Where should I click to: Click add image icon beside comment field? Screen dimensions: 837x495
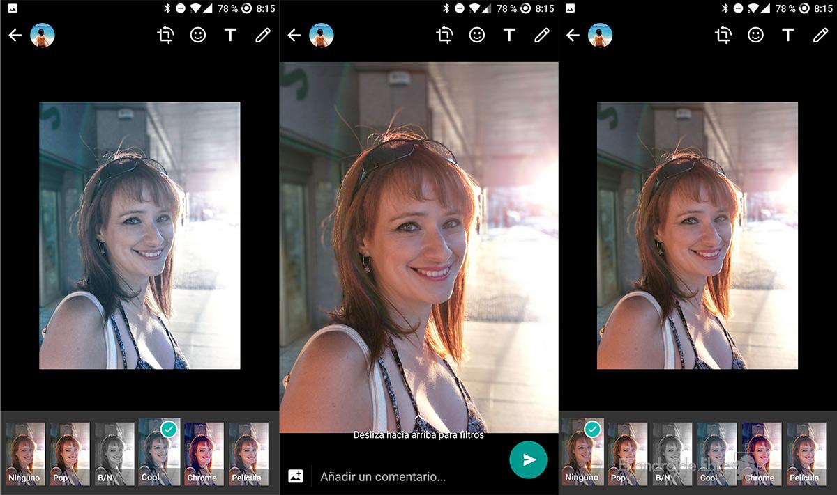[x=296, y=476]
